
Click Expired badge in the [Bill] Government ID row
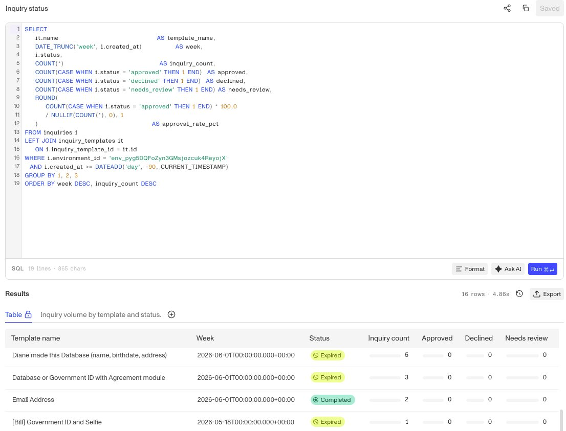(x=328, y=422)
